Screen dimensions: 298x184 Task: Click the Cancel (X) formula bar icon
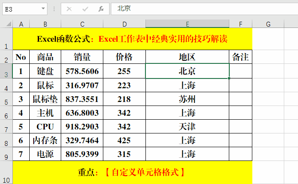(x=69, y=9)
